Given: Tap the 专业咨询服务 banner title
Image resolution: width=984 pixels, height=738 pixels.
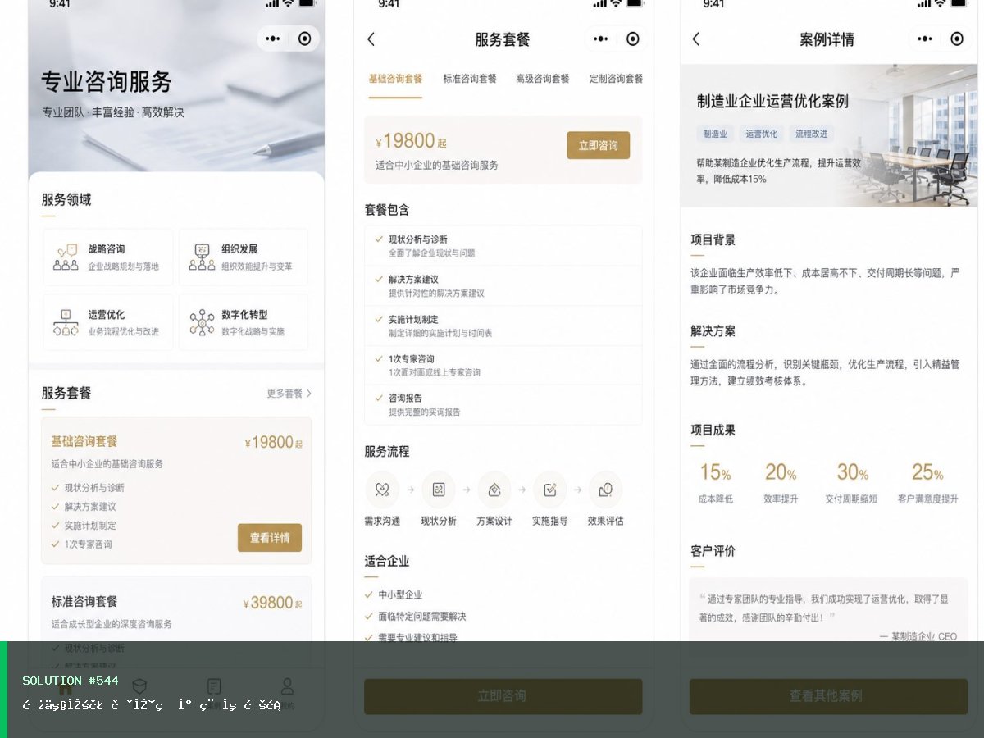Looking at the screenshot, I should [107, 81].
